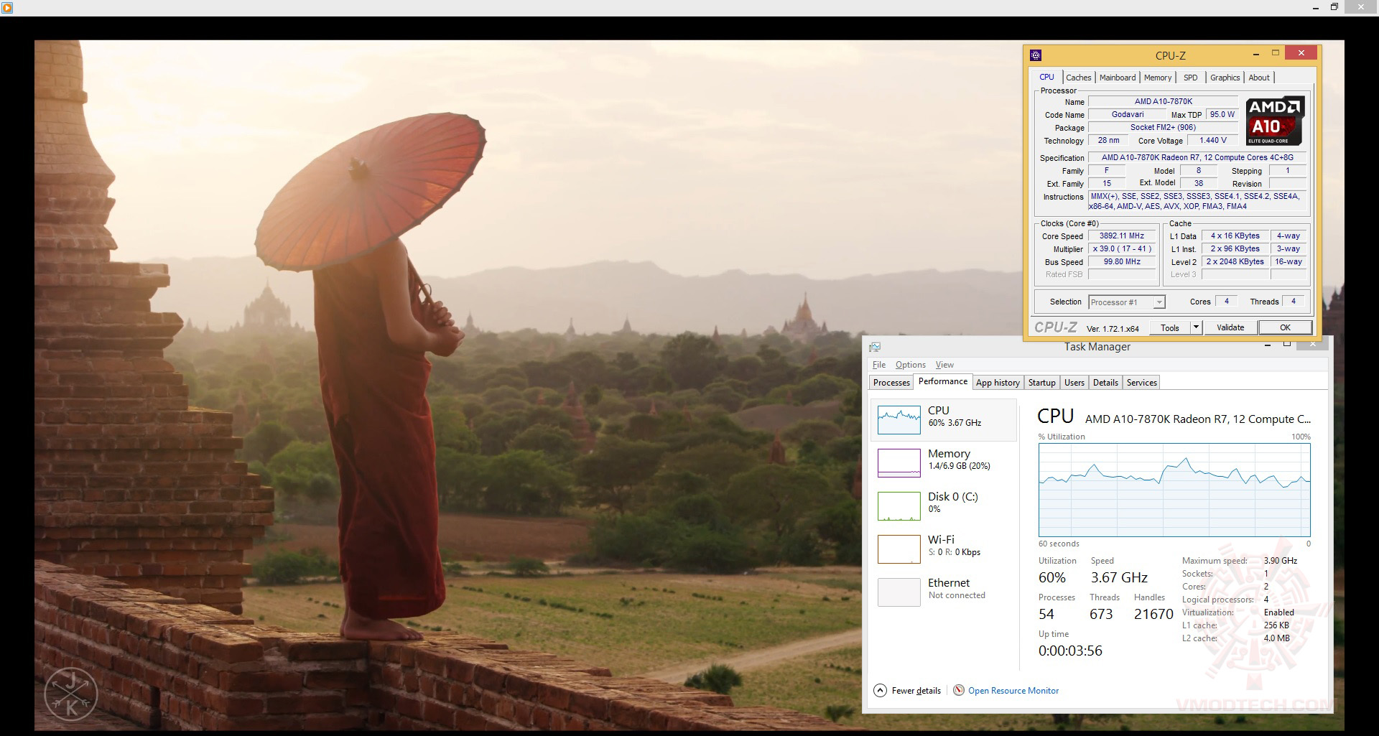
Task: Click the L1 Data value 4 x 16 KBytes
Action: [x=1235, y=236]
